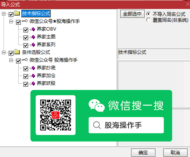Click the magenta formula icon of 养家主图

pyautogui.click(x=33, y=37)
